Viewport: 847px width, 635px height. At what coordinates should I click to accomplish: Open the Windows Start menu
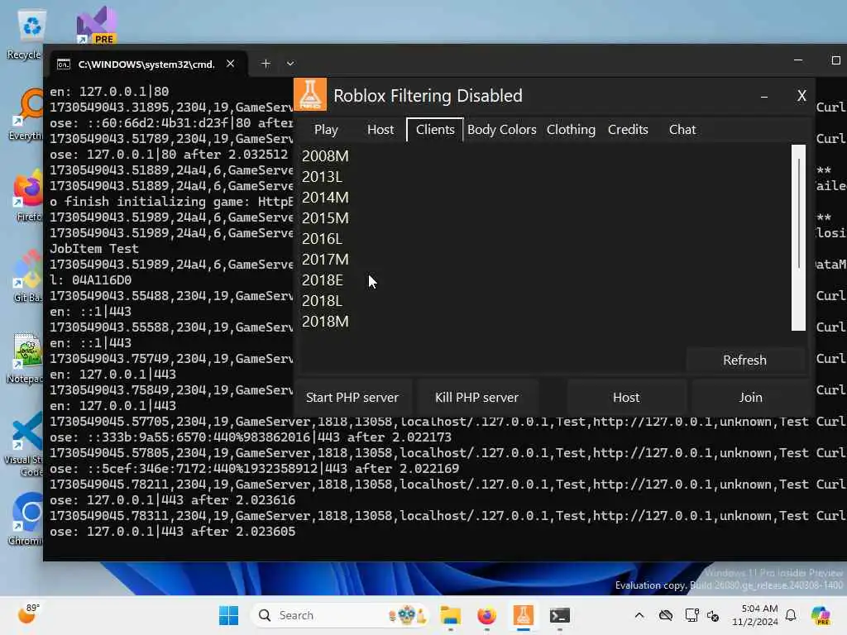pyautogui.click(x=228, y=615)
